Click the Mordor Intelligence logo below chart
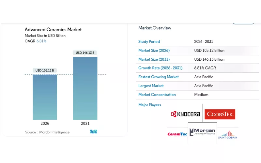Screen dimensions: 261x163 pyautogui.click(x=94, y=132)
